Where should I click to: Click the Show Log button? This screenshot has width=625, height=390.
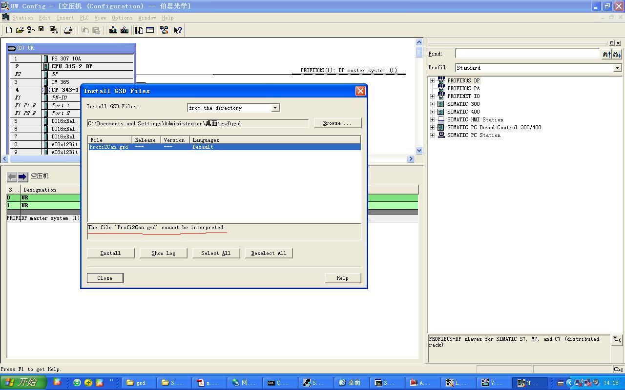pos(163,253)
